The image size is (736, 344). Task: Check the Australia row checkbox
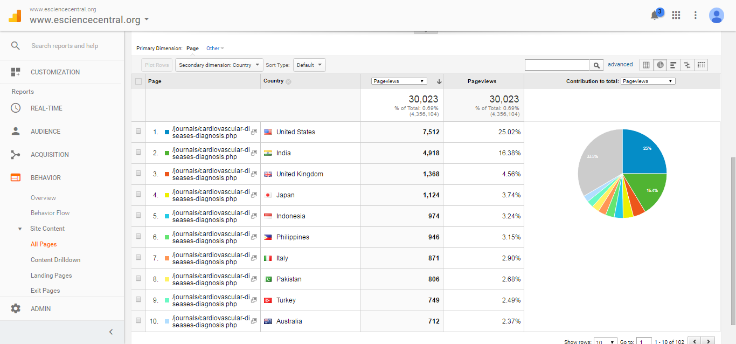point(138,321)
